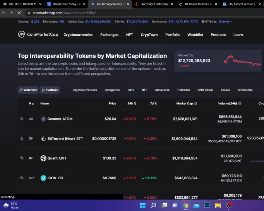Click the site lock icon
The height and width of the screenshot is (211, 264).
click(29, 13)
